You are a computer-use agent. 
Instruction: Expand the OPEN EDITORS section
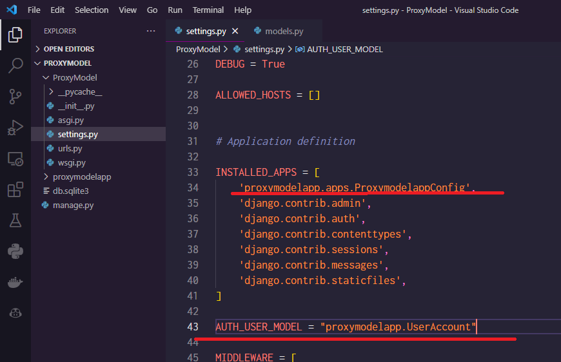click(x=37, y=49)
